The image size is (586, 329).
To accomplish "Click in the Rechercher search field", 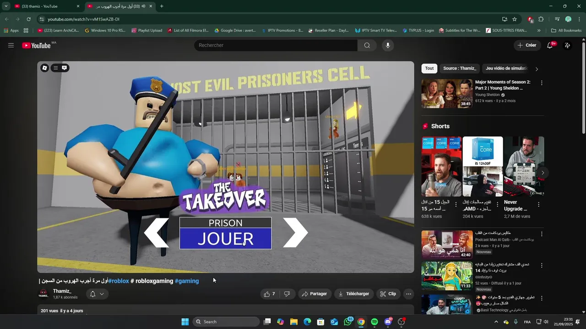I will (x=276, y=45).
